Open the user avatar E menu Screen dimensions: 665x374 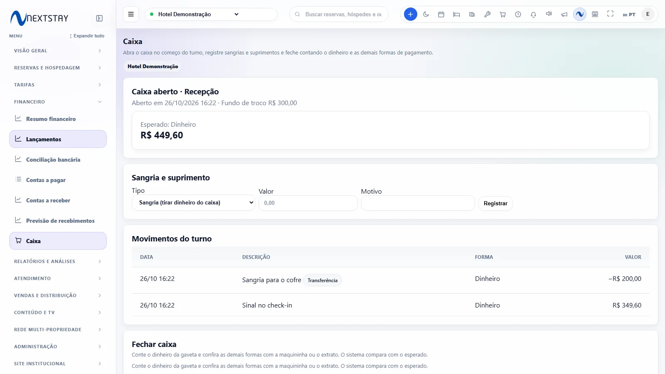pyautogui.click(x=648, y=14)
